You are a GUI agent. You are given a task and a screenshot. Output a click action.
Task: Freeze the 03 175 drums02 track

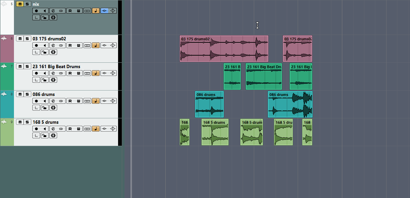(53, 52)
